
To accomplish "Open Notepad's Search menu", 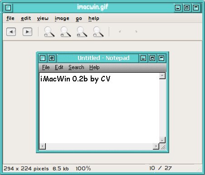I will (76, 67).
